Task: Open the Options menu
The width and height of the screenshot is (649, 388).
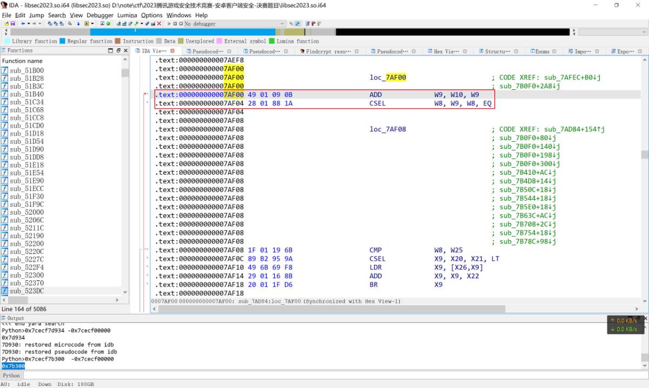Action: click(152, 15)
